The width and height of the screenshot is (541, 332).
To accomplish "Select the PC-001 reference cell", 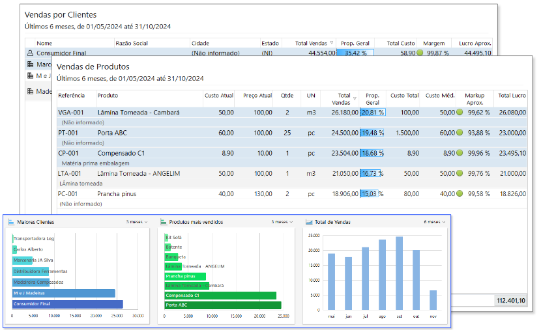I will click(x=68, y=193).
